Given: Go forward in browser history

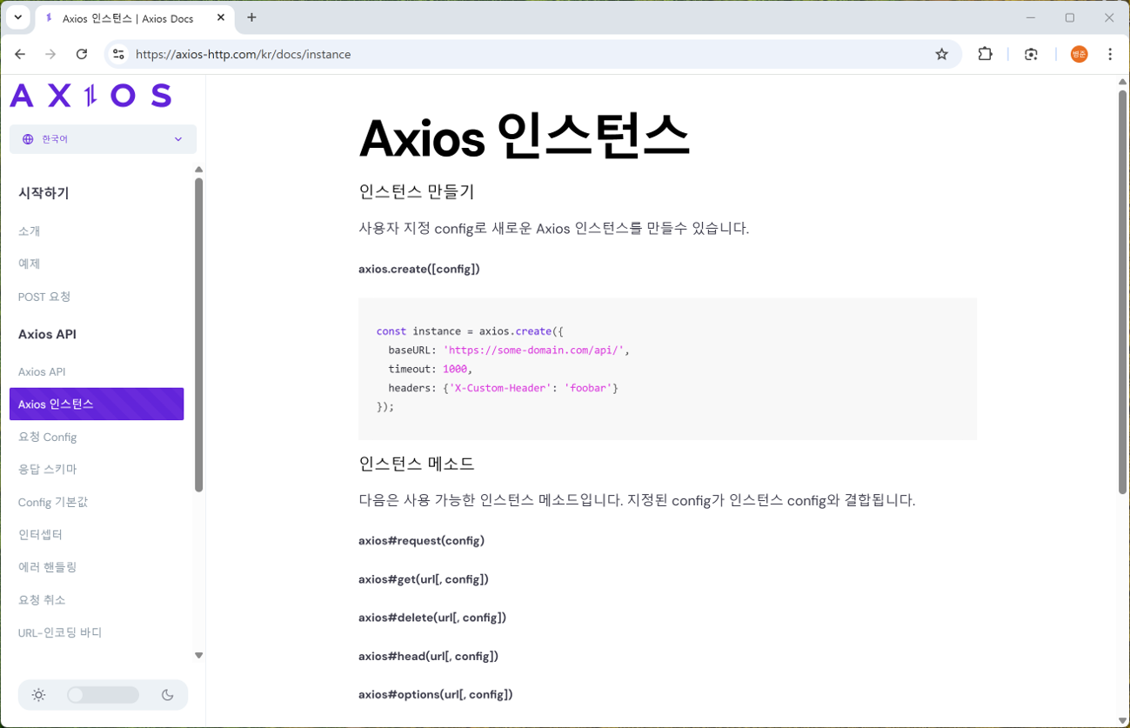Looking at the screenshot, I should tap(50, 54).
